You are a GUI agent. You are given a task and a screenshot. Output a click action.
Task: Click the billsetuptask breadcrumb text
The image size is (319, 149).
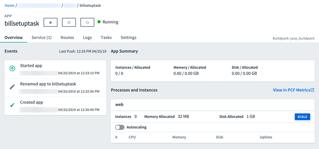(x=91, y=6)
